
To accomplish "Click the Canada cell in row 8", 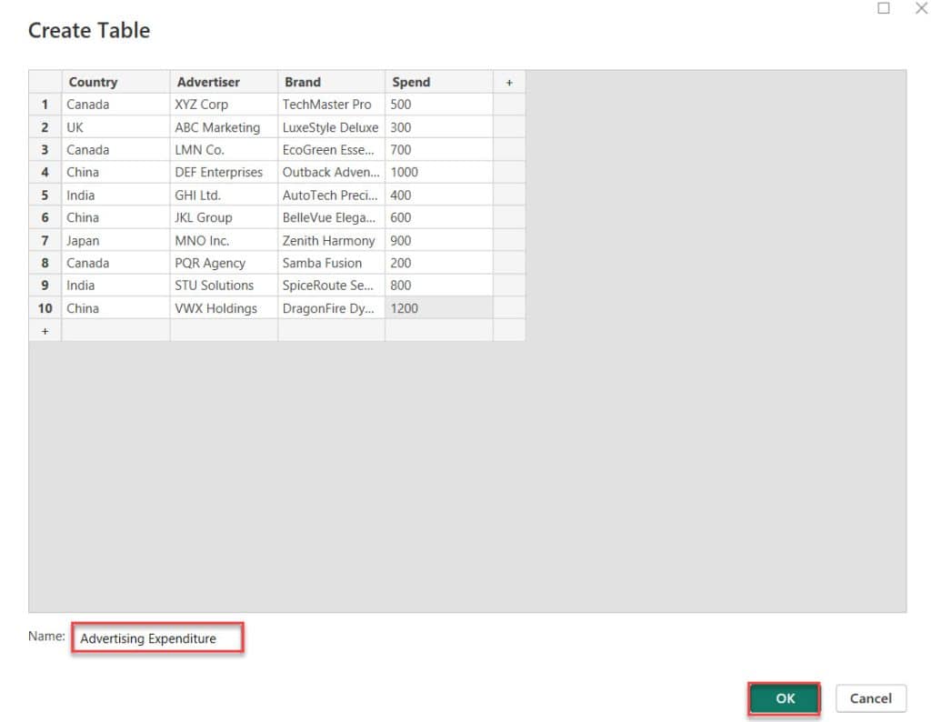I will tap(115, 263).
